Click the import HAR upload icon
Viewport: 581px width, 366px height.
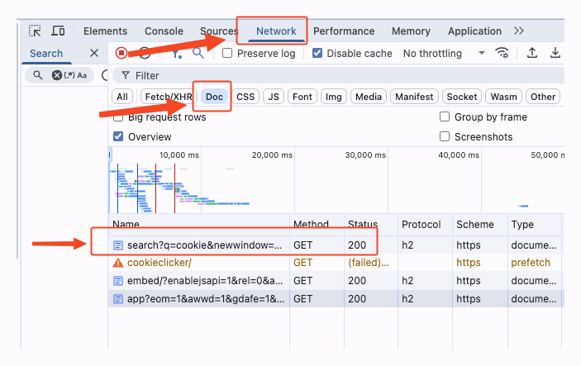[x=533, y=53]
